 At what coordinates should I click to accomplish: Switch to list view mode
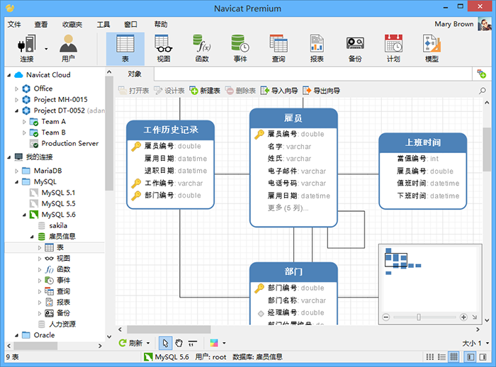tap(441, 357)
